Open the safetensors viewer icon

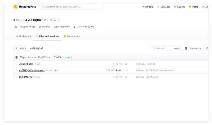coord(56,70)
